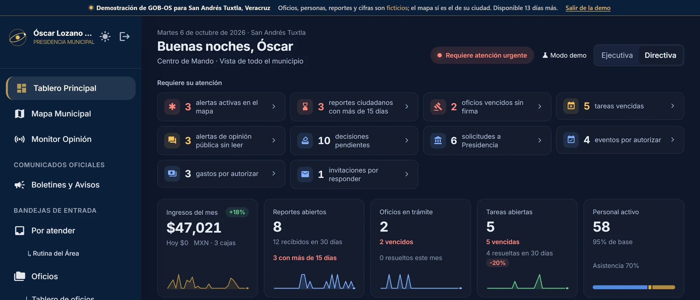Open reportes ciudadanos chevron arrow
Viewport: 700px width, 300px height.
pyautogui.click(x=407, y=107)
